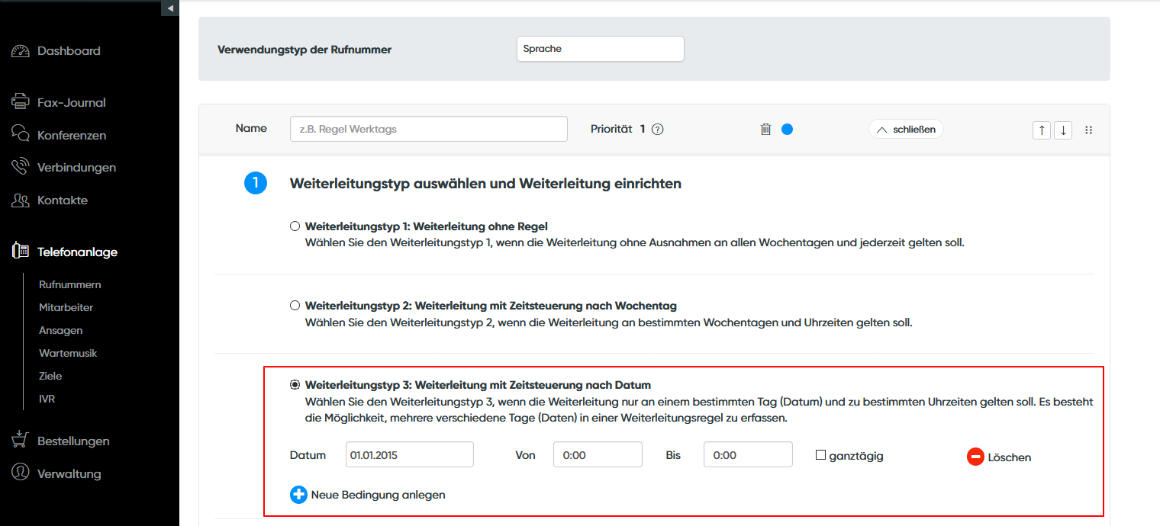Collapse the rule via schließen button
1160x526 pixels.
[906, 130]
